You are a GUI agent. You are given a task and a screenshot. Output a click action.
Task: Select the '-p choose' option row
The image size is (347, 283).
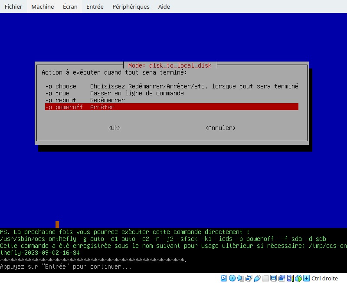(x=172, y=86)
